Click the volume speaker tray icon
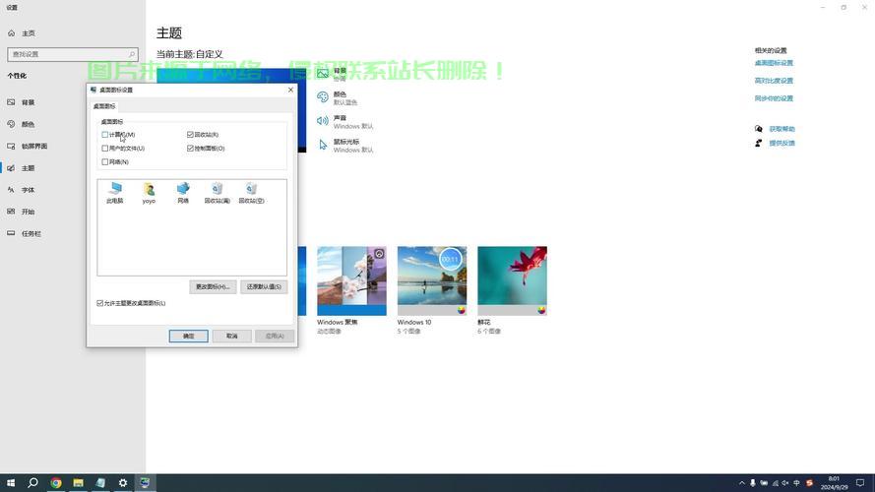 click(x=785, y=483)
